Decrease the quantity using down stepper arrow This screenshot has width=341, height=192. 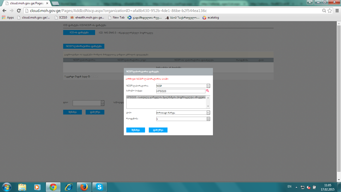click(208, 120)
